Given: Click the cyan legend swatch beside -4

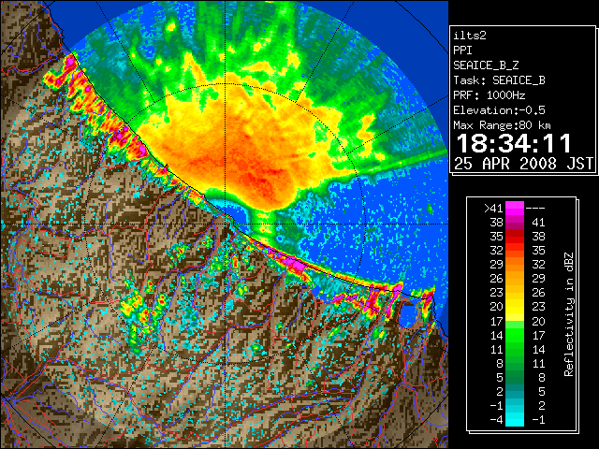Looking at the screenshot, I should (x=515, y=420).
